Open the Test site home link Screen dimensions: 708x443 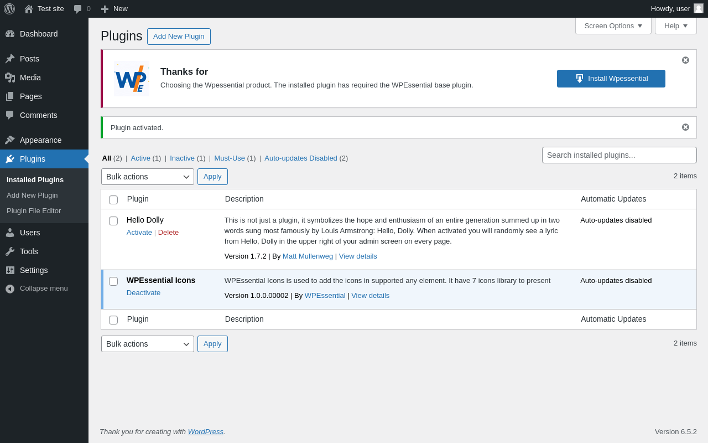(44, 9)
